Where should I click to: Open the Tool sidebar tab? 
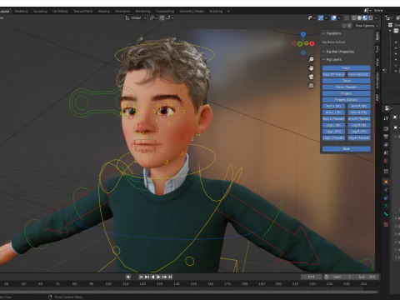point(377,49)
